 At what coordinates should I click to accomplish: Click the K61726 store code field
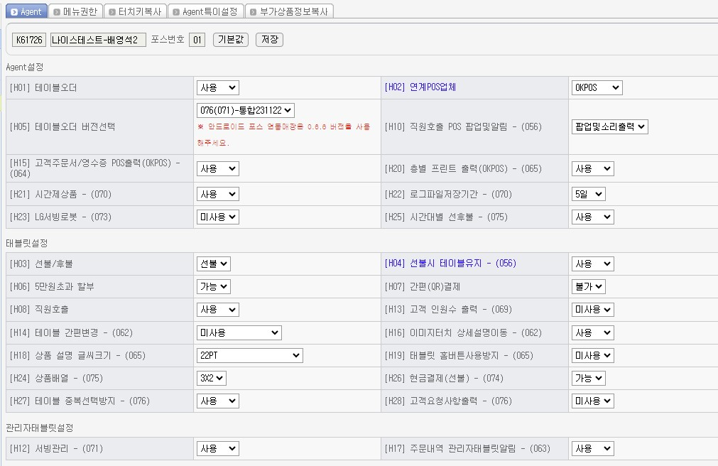29,40
